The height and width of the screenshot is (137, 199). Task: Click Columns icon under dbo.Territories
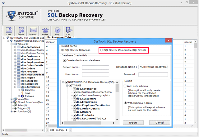(x=22, y=90)
